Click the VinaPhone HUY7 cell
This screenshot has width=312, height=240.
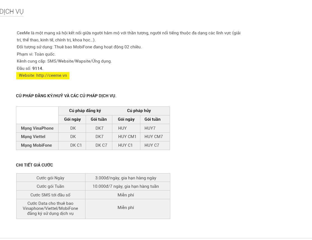click(x=155, y=128)
